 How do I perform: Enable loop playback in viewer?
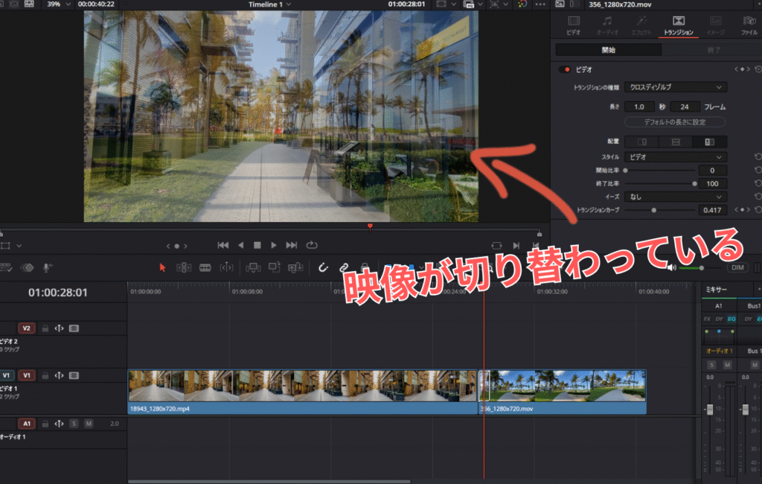point(312,245)
